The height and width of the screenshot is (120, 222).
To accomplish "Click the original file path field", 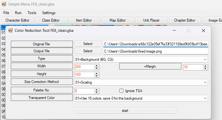I will (156, 44).
